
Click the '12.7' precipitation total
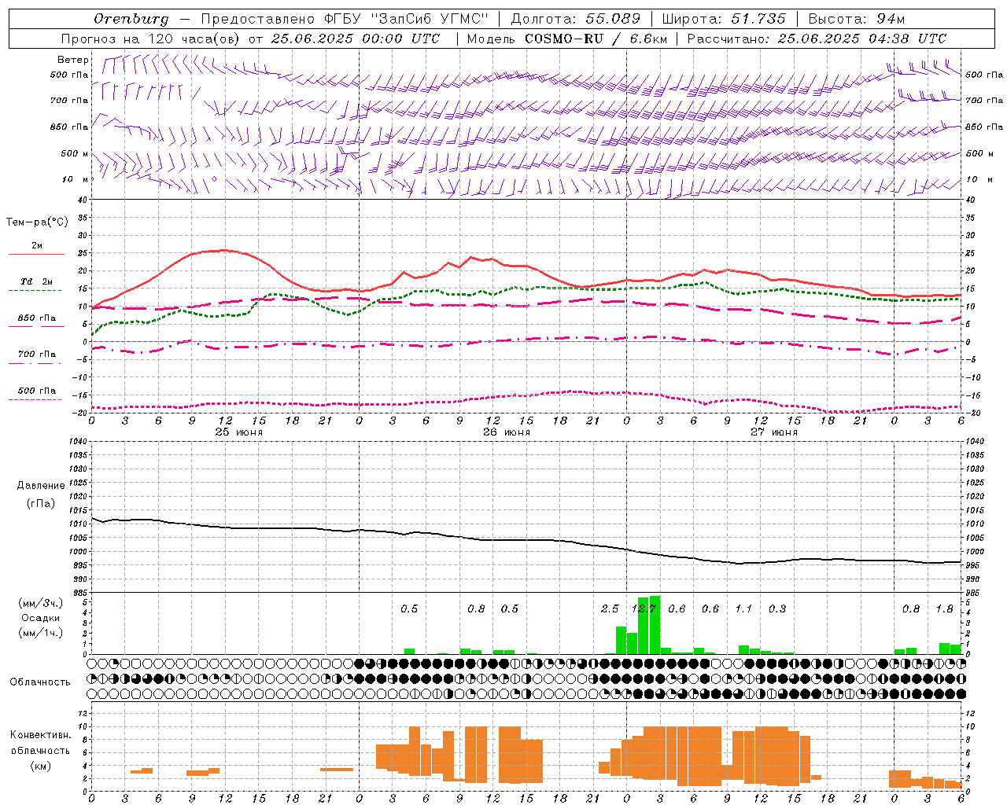[x=644, y=608]
